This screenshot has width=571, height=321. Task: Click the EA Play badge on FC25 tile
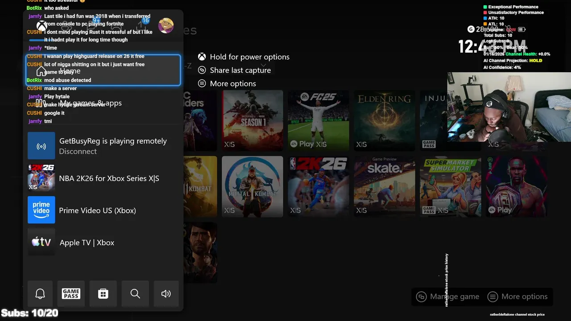(302, 144)
